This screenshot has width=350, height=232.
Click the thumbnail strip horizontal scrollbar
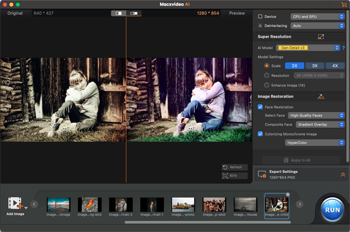(207, 222)
